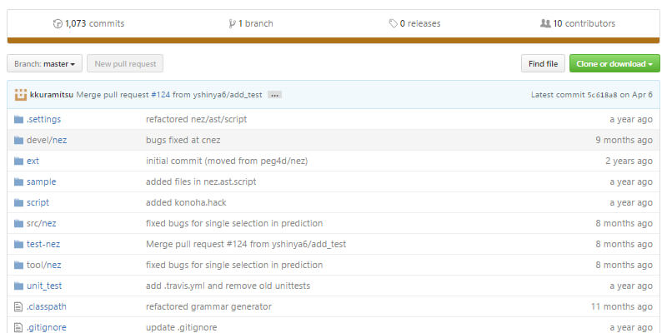Click the repository language color bar
667x333 pixels.
point(333,39)
